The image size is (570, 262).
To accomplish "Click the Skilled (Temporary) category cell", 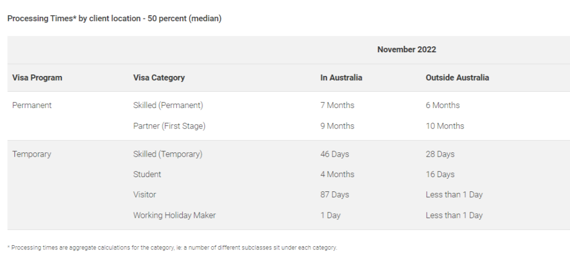I will click(168, 154).
